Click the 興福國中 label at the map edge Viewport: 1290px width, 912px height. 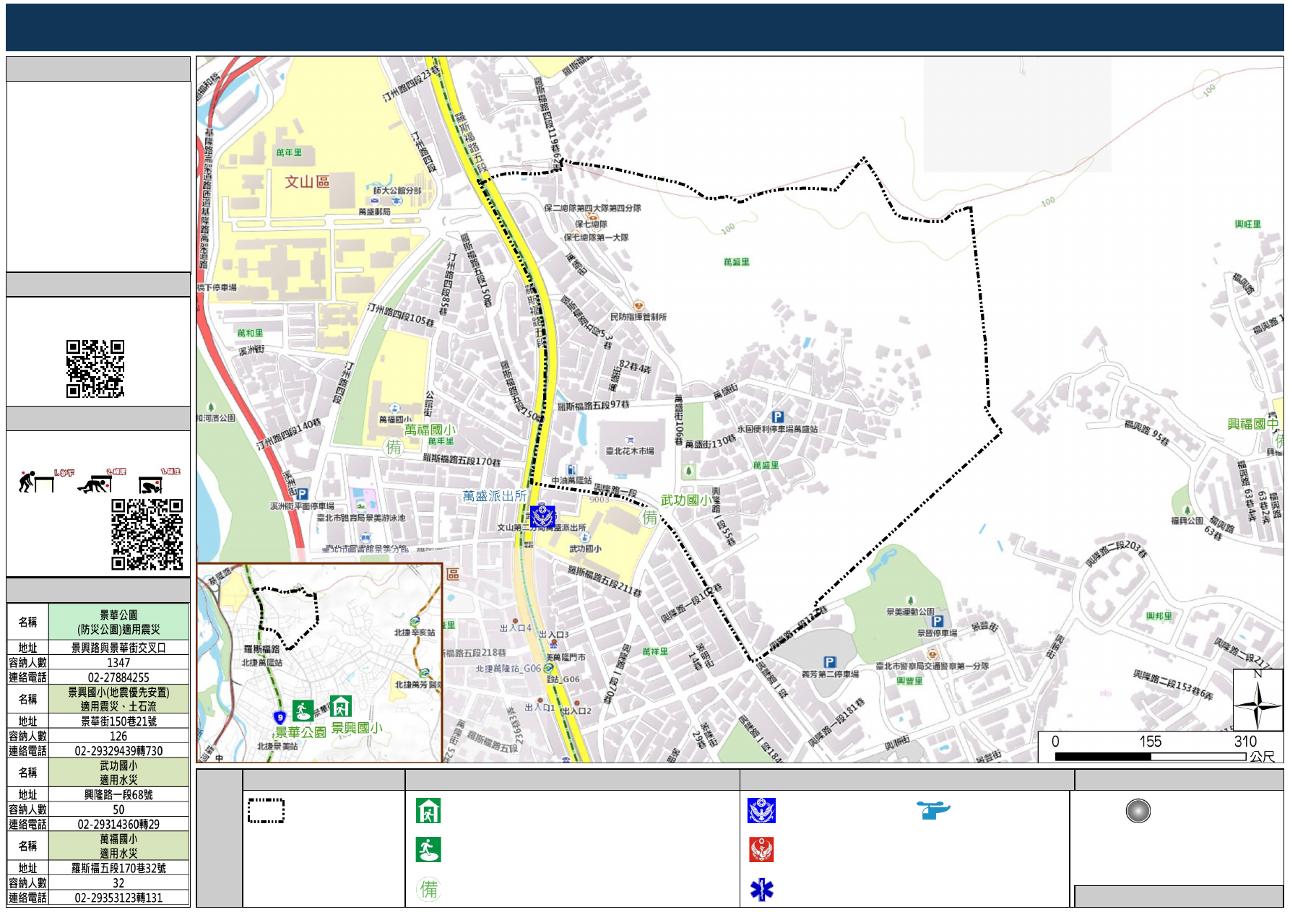(1253, 424)
